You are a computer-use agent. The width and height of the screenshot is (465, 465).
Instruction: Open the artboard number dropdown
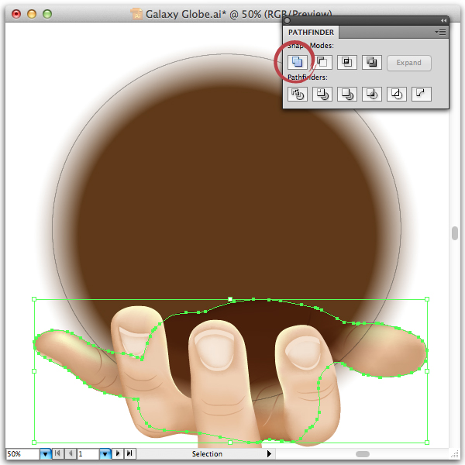pos(105,453)
